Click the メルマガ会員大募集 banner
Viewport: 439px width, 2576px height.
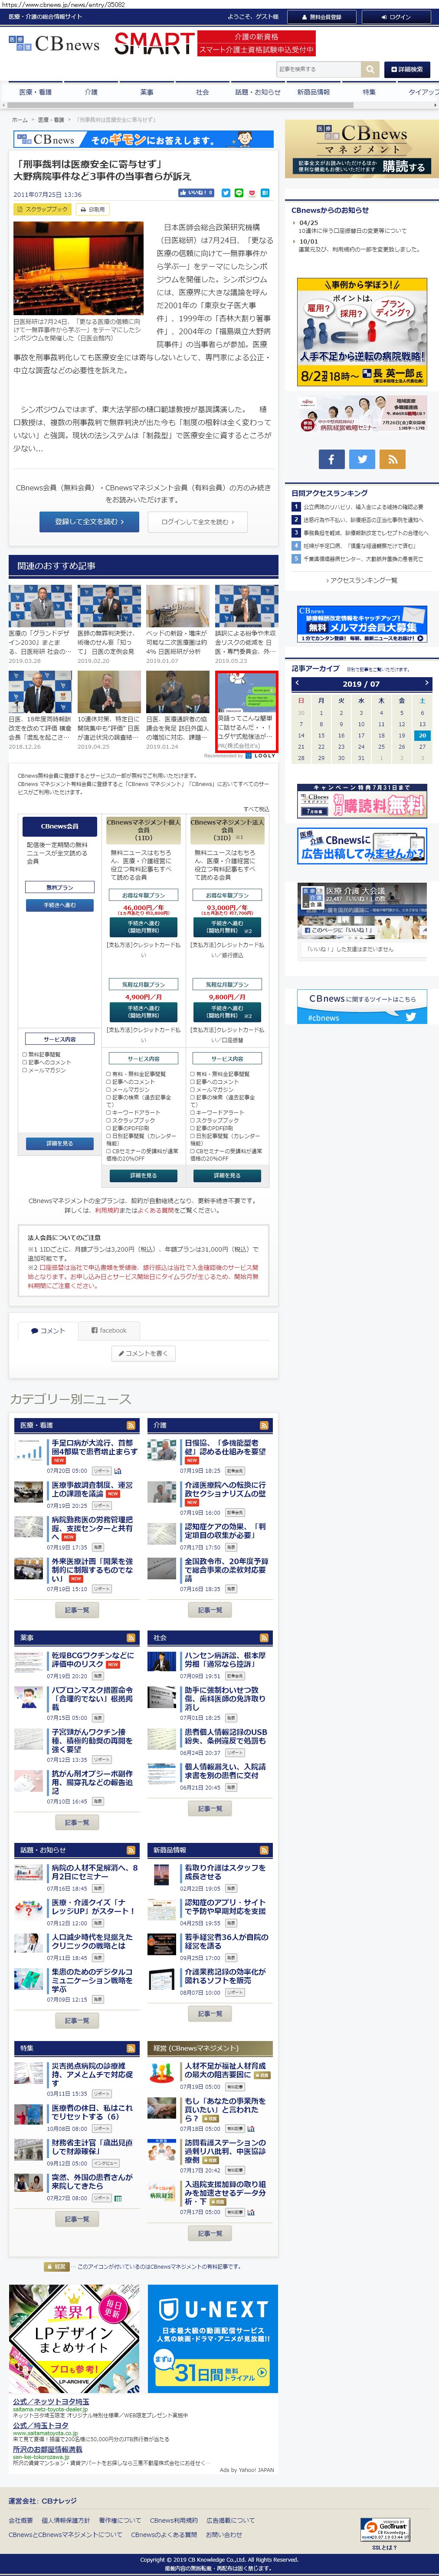click(x=362, y=624)
